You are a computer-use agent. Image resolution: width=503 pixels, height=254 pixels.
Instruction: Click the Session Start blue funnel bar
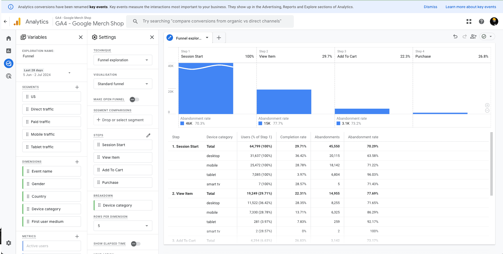point(206,89)
